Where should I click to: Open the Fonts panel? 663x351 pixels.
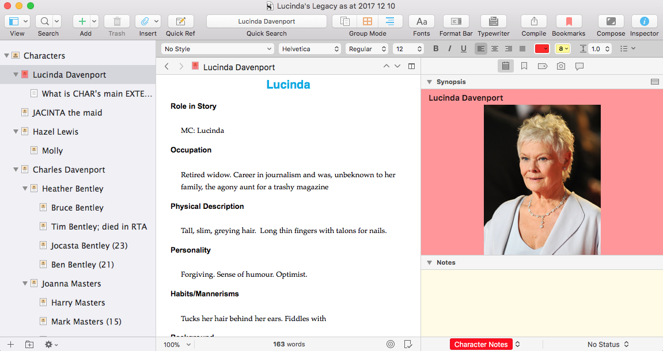click(422, 21)
